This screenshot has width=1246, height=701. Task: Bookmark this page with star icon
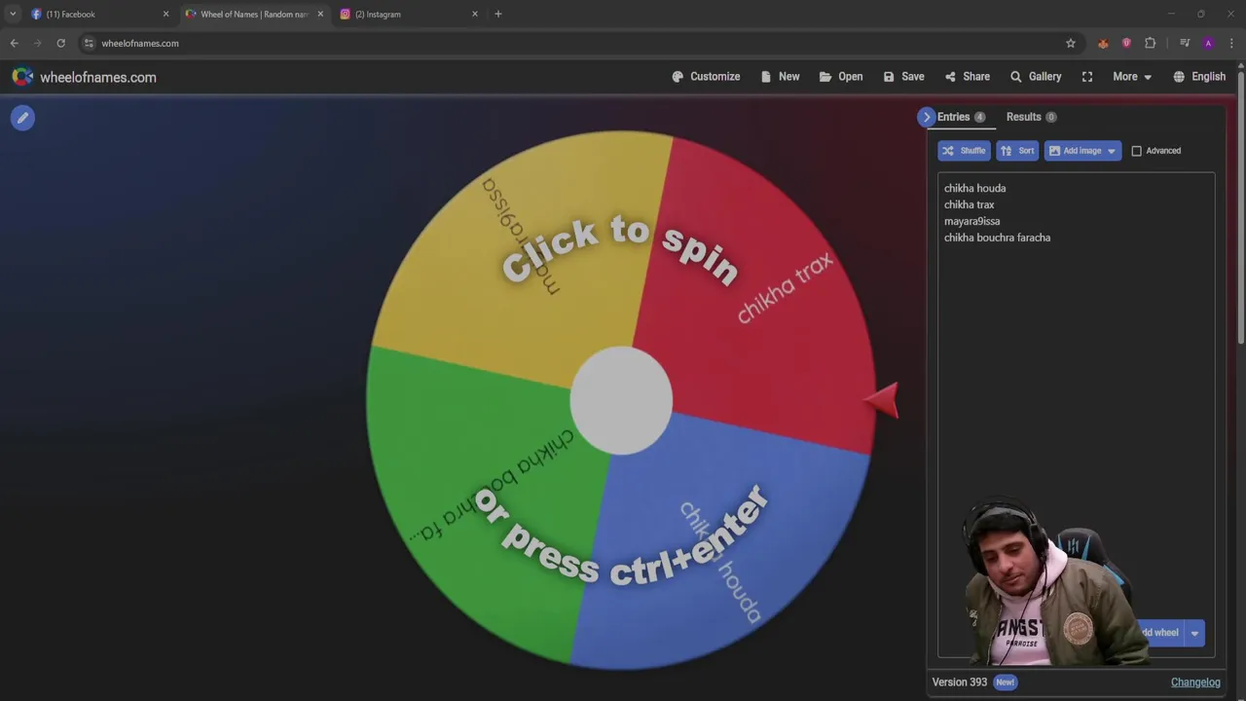tap(1071, 43)
